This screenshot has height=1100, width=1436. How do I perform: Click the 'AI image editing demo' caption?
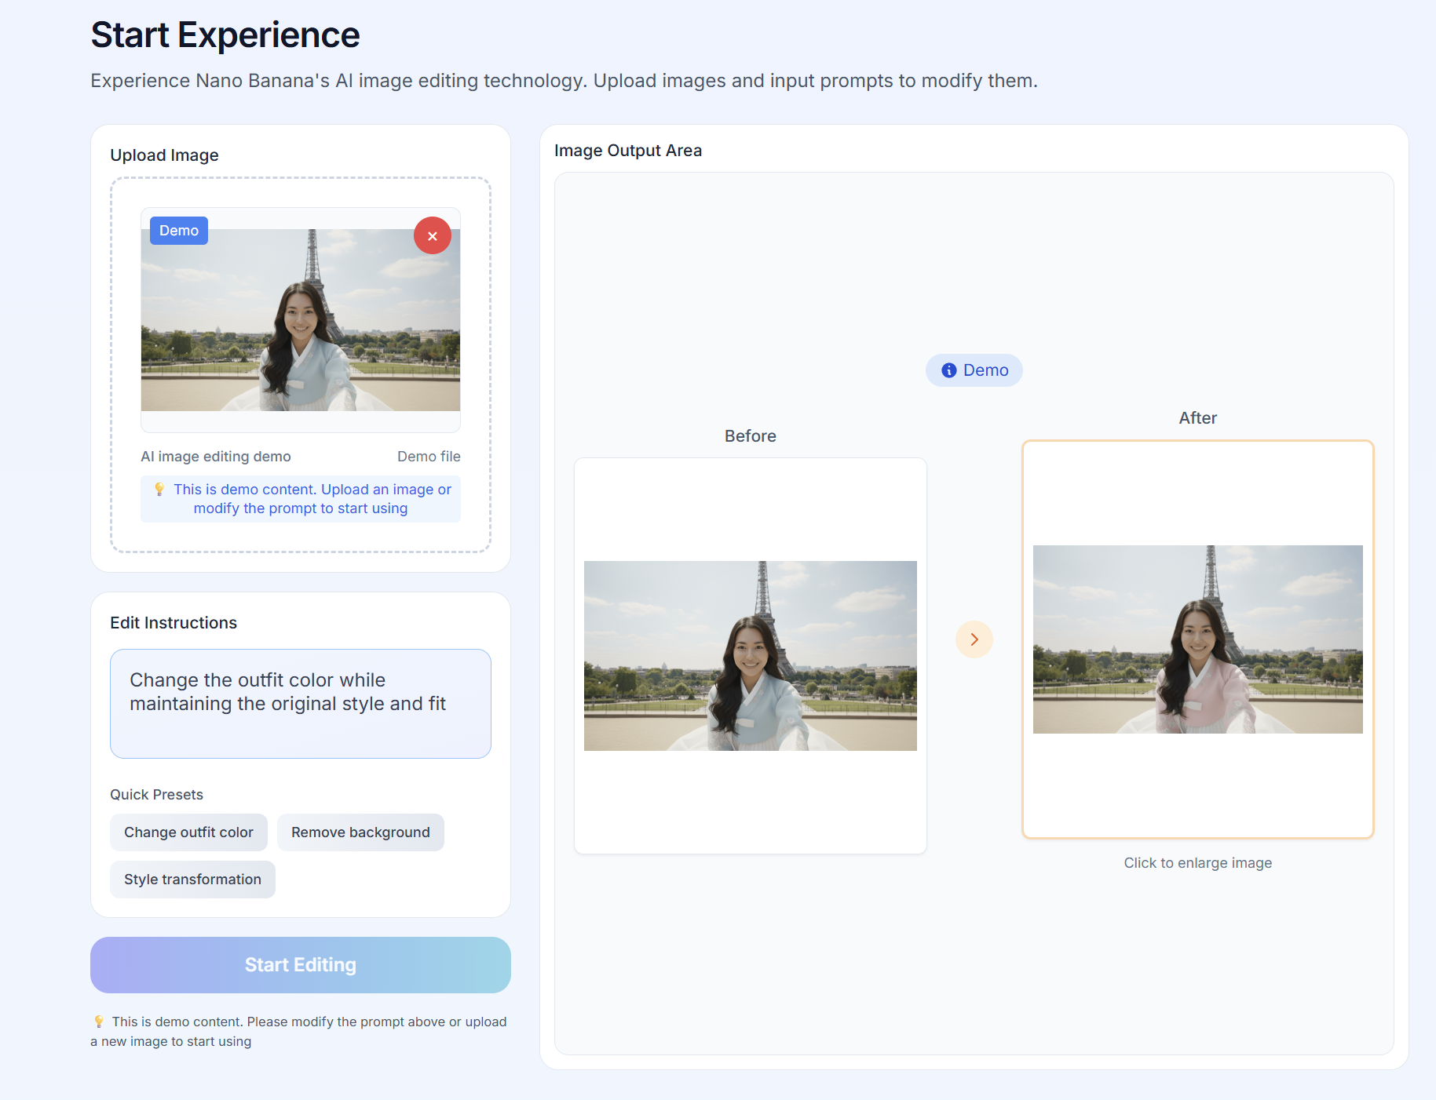coord(216,457)
